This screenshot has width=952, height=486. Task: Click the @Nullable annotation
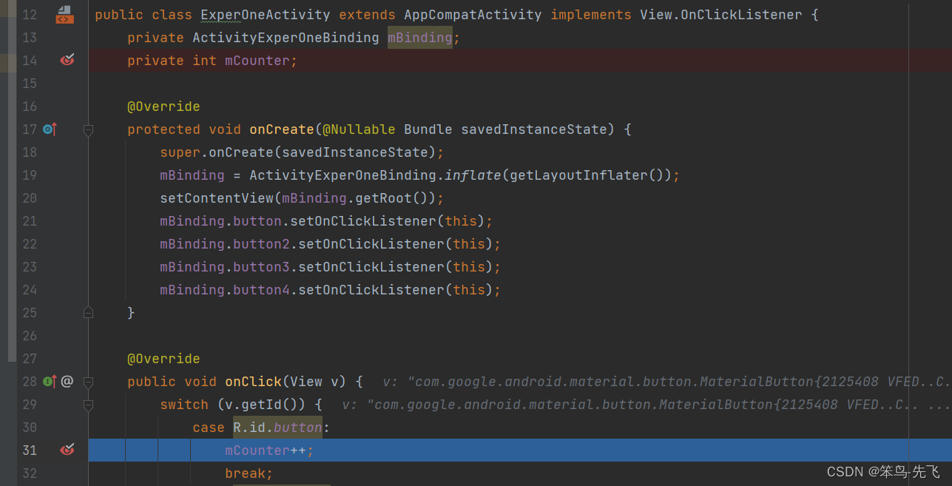[x=359, y=129]
